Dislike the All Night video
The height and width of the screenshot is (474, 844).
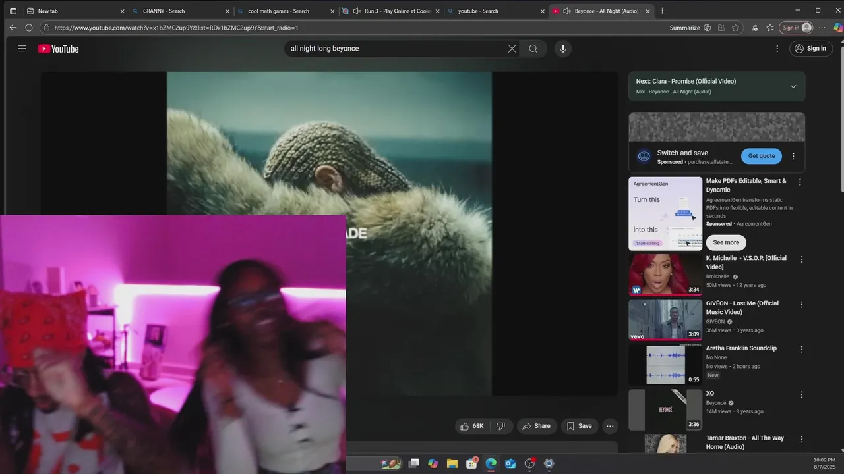pyautogui.click(x=501, y=426)
